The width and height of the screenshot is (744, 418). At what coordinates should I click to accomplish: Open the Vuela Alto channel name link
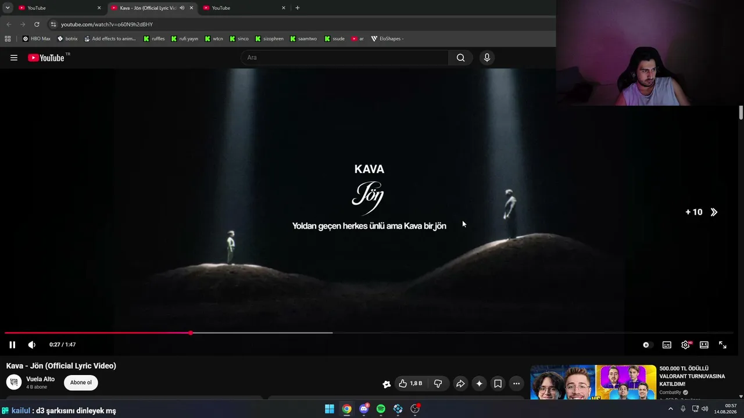pos(40,379)
